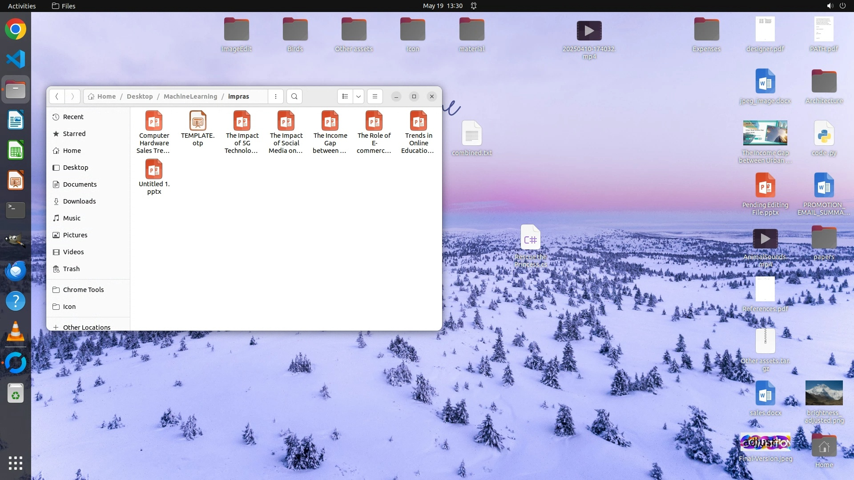Open the clock and calendar panel
This screenshot has height=480, width=854.
pyautogui.click(x=443, y=6)
